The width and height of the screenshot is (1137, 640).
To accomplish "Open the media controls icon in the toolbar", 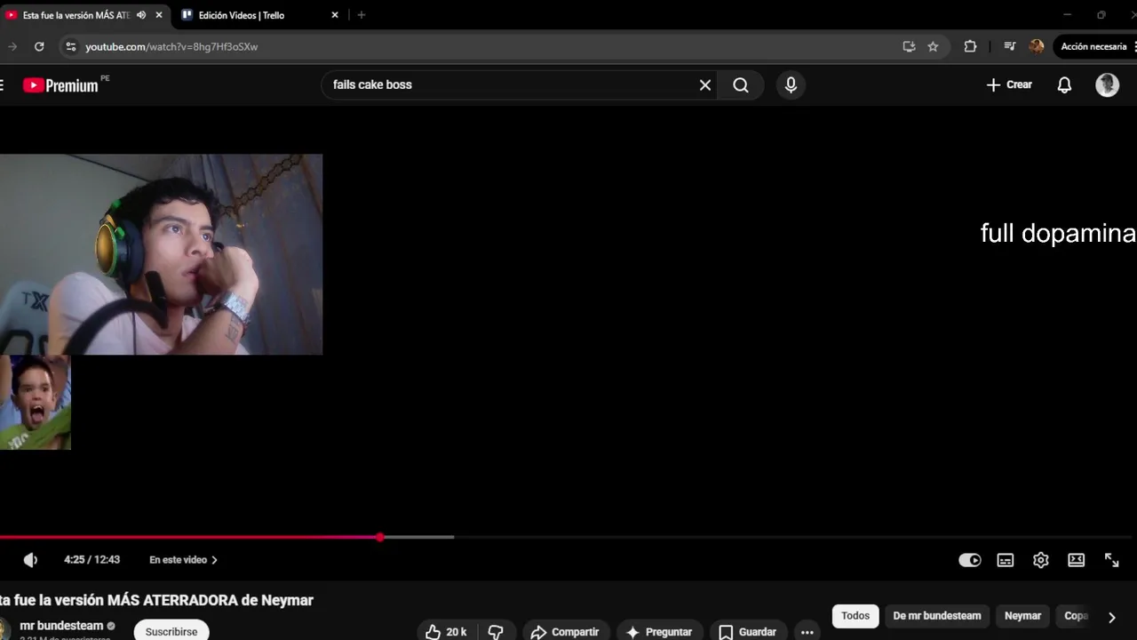I will pyautogui.click(x=1010, y=46).
